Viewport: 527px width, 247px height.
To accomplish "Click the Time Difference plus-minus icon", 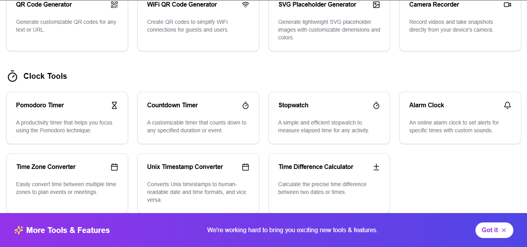I will (376, 167).
